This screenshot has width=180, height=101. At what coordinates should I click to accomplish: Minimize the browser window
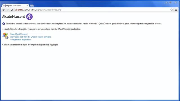pyautogui.click(x=166, y=3)
